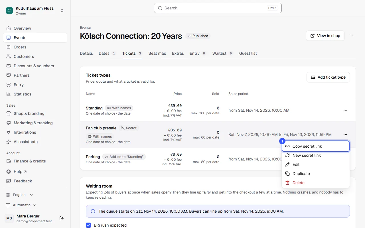Viewport: 365px width, 228px height.
Task: Click the AI assistants robot icon
Action: [x=9, y=142]
